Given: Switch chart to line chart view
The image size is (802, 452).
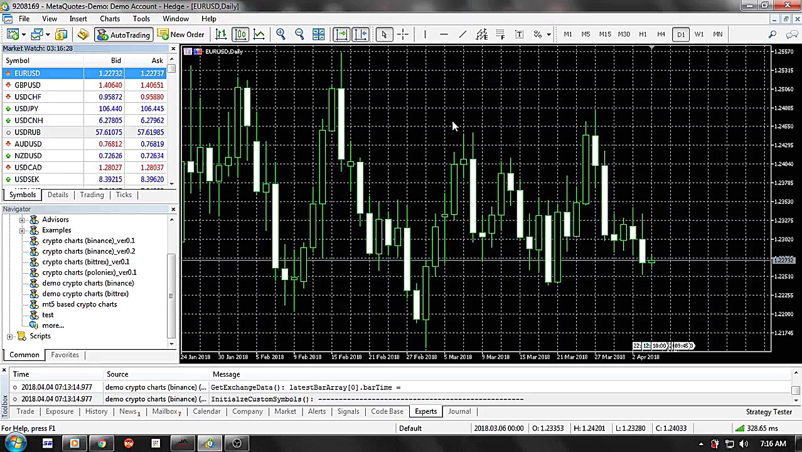Looking at the screenshot, I should pyautogui.click(x=259, y=35).
